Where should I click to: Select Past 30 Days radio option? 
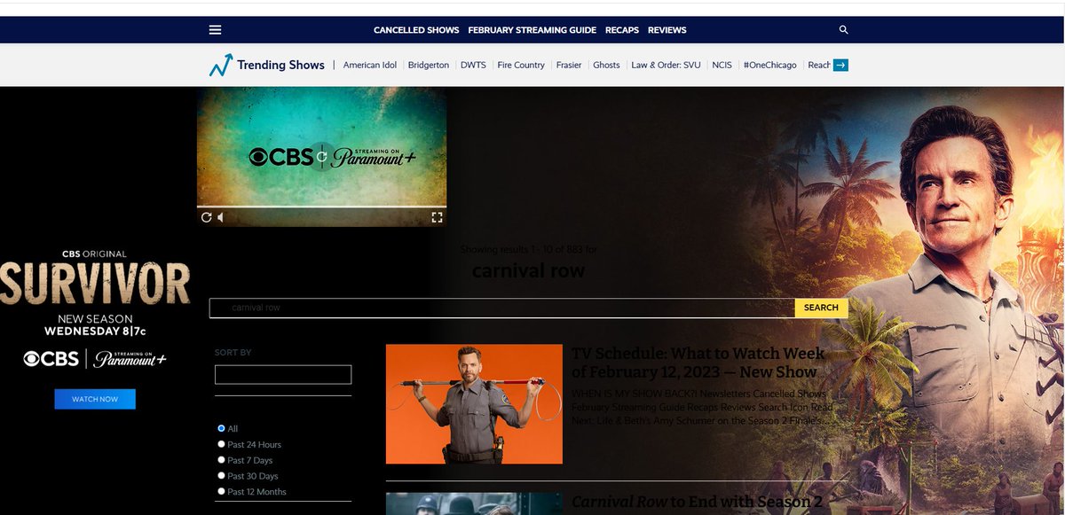click(x=221, y=476)
